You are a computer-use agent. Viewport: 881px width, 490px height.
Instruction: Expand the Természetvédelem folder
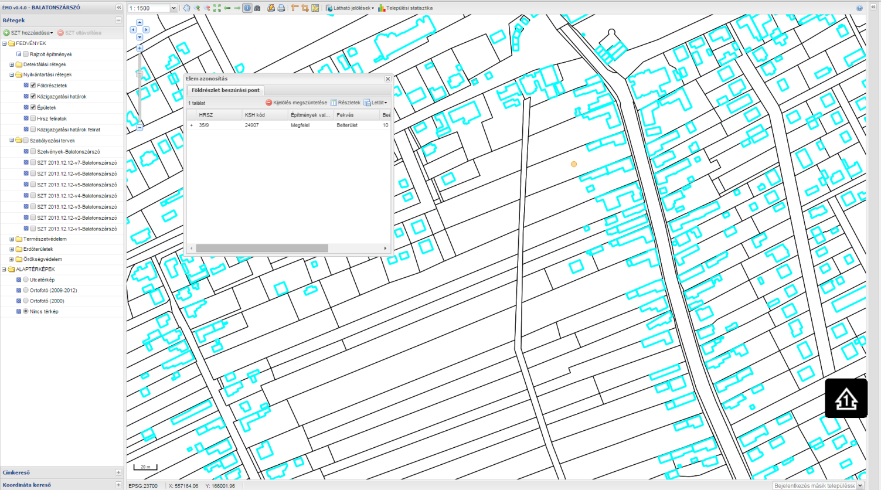click(x=12, y=239)
